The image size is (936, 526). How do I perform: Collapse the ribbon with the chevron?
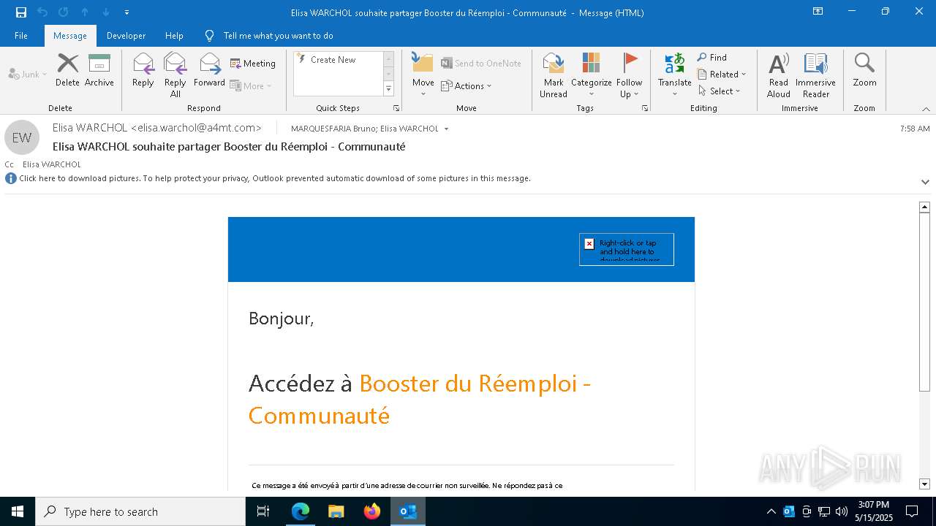pos(926,109)
